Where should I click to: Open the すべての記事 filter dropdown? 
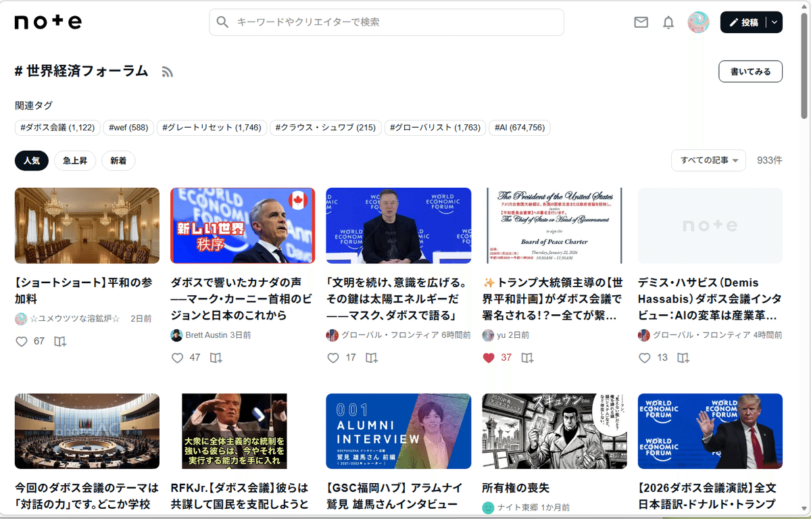(x=708, y=160)
